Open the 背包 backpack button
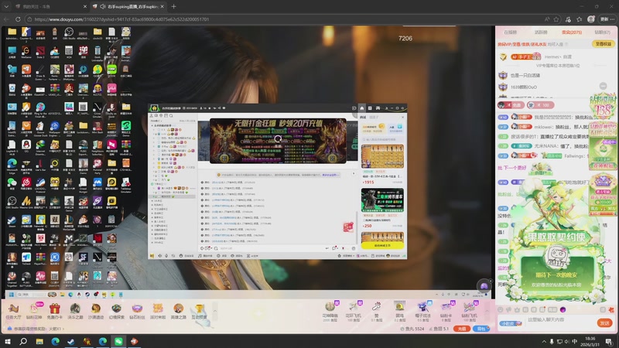This screenshot has height=348, width=619. click(480, 329)
